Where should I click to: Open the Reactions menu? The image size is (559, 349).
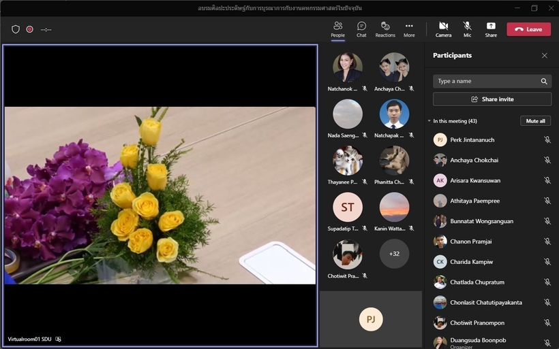385,29
